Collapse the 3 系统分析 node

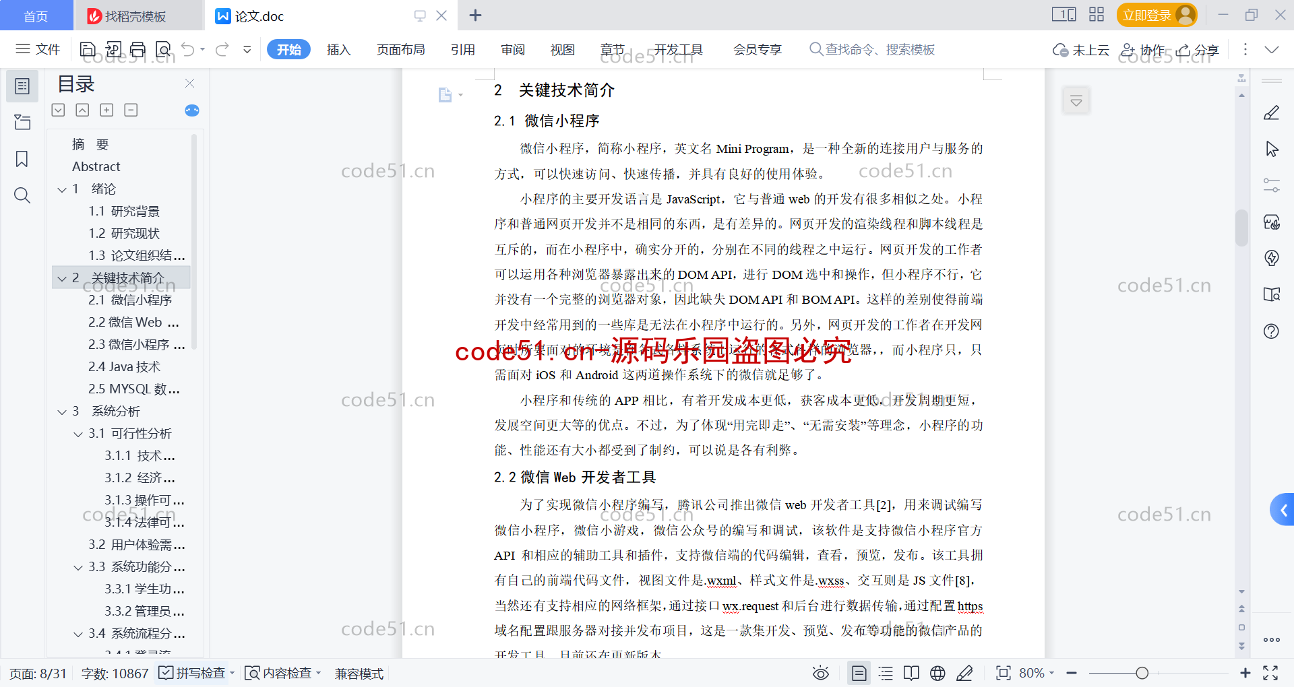point(62,412)
